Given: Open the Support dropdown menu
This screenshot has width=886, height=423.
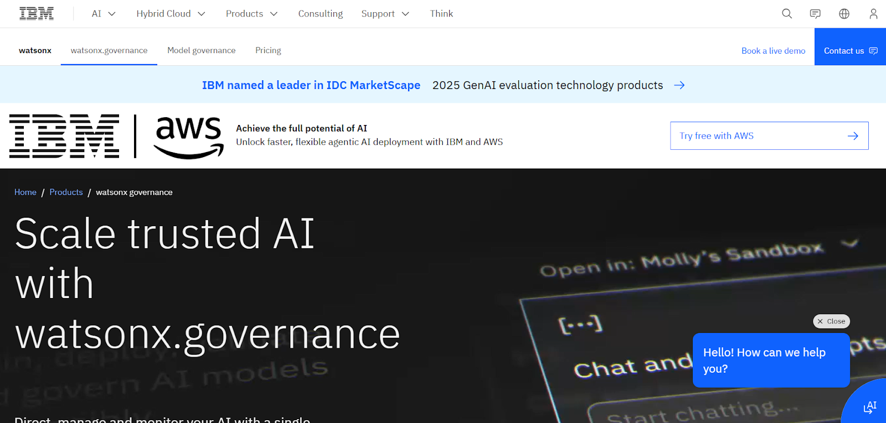Looking at the screenshot, I should (385, 14).
